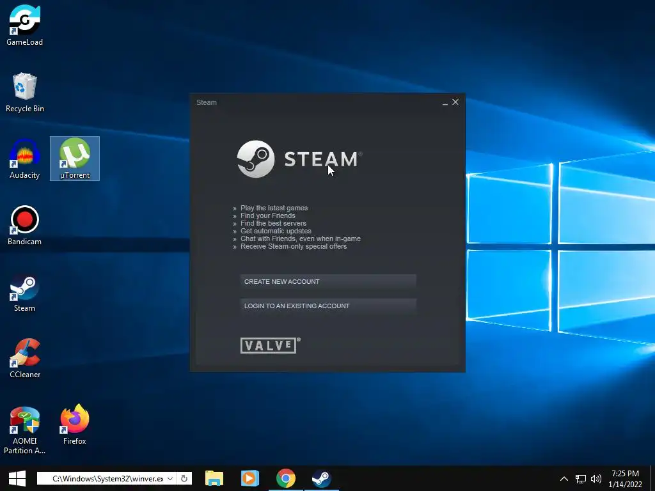Click the Steam logo in the dialog
The image size is (655, 491).
tap(299, 159)
